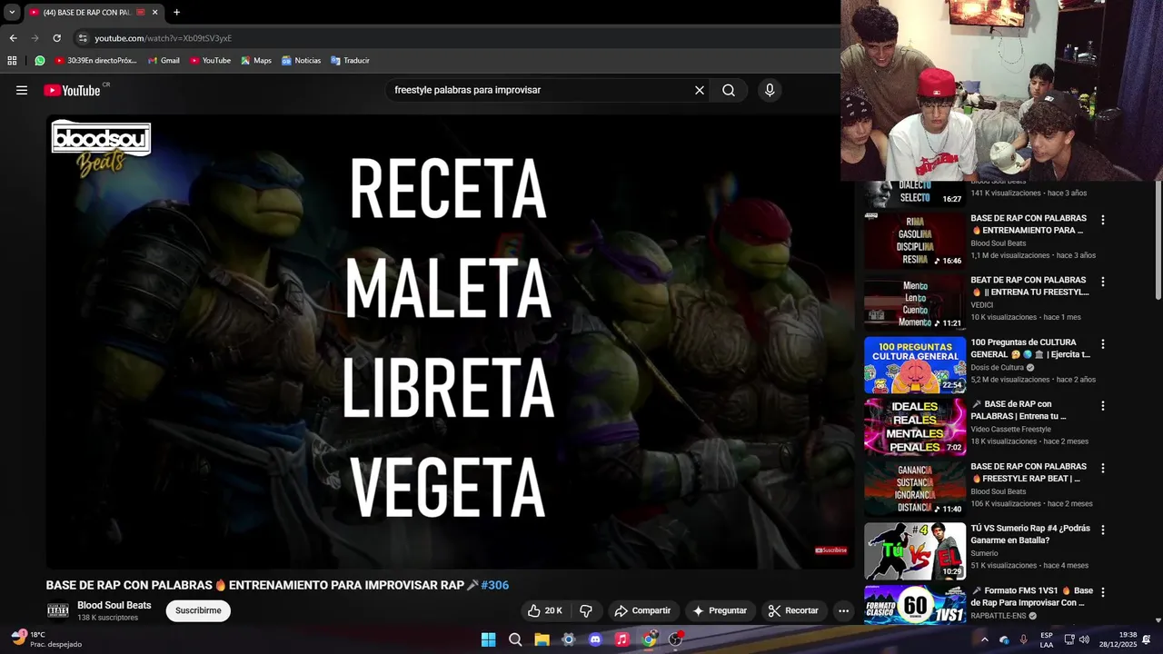Expand the Chrome tab search dropdown
This screenshot has height=654, width=1163.
click(12, 13)
